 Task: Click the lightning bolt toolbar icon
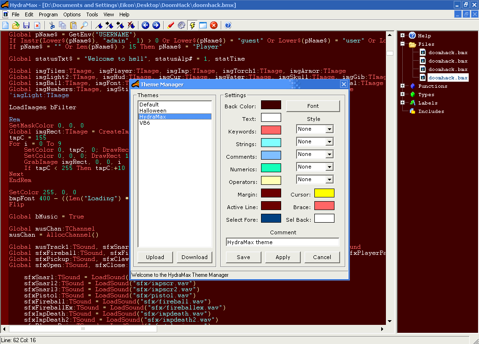(192, 25)
